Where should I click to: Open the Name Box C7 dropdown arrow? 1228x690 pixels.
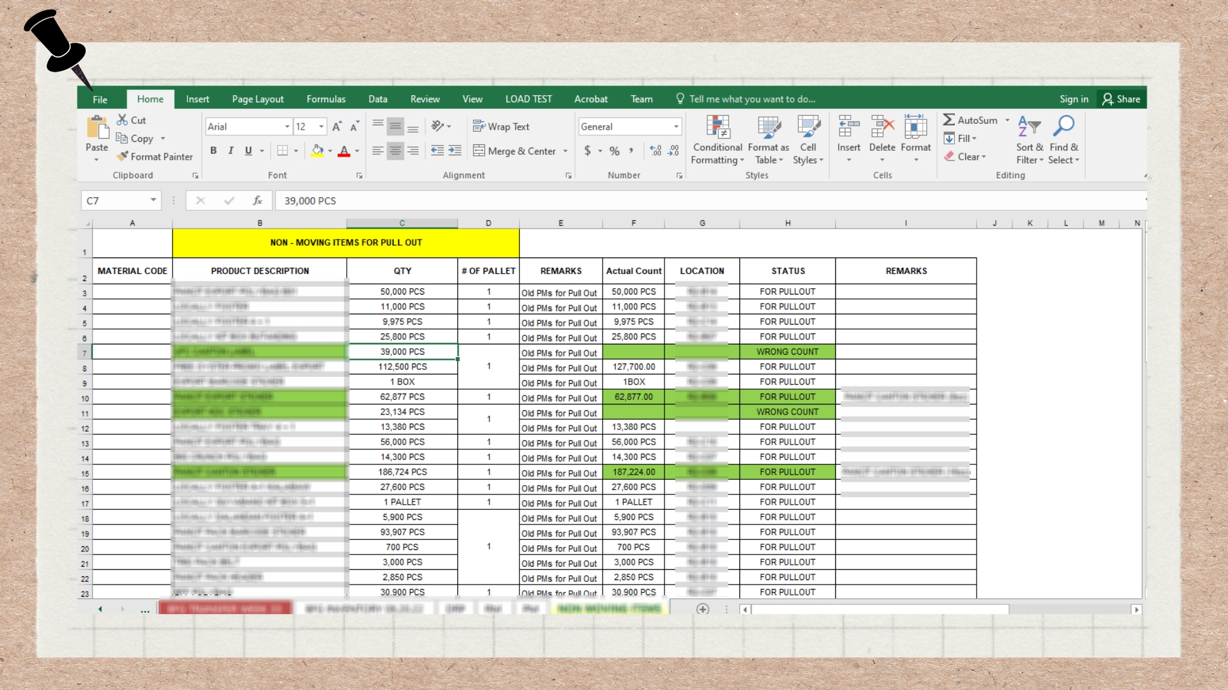153,201
